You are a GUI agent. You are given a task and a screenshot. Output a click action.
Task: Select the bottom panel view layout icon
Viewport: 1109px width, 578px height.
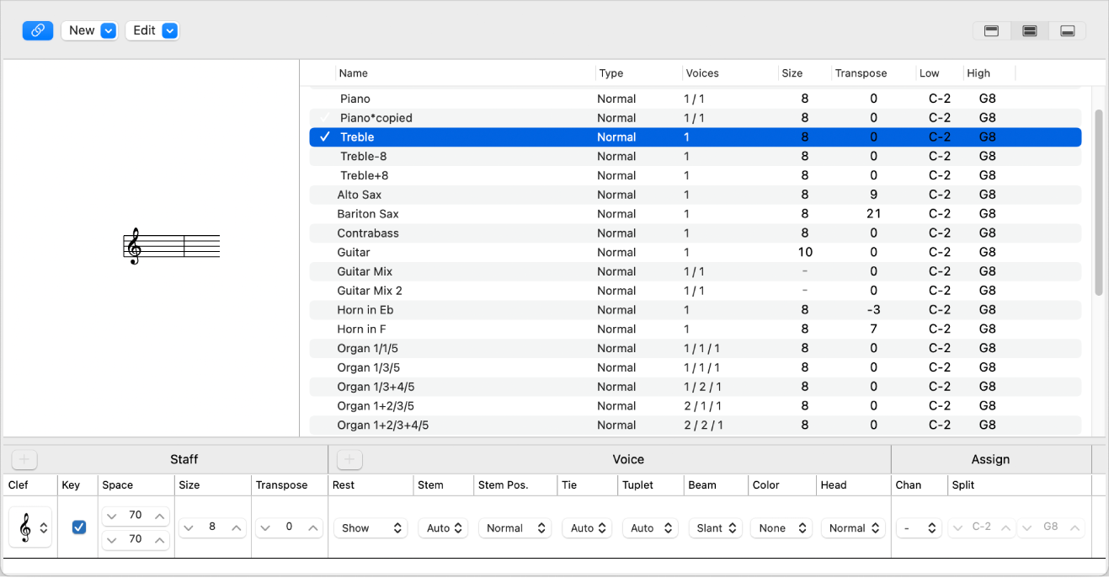[x=1067, y=31]
